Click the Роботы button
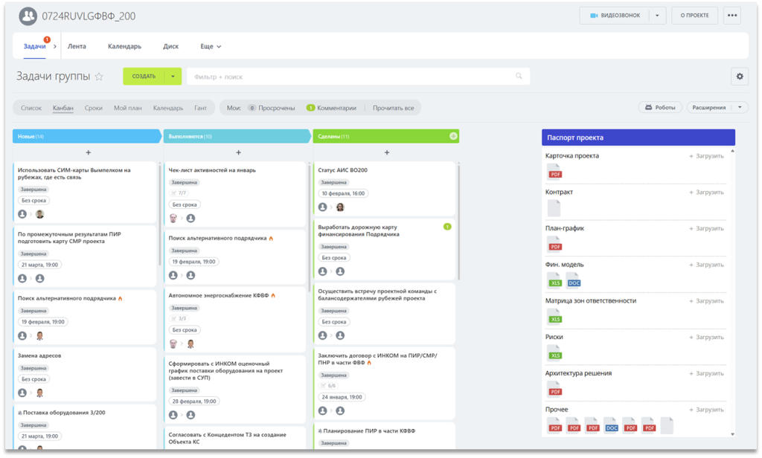The height and width of the screenshot is (458, 762). click(x=660, y=108)
